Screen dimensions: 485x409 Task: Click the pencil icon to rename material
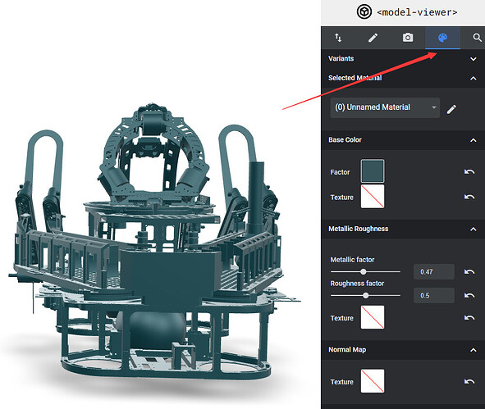tap(451, 109)
